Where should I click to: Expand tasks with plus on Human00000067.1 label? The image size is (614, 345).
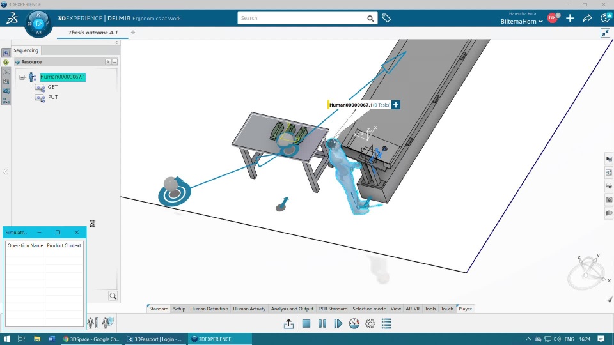pyautogui.click(x=396, y=105)
